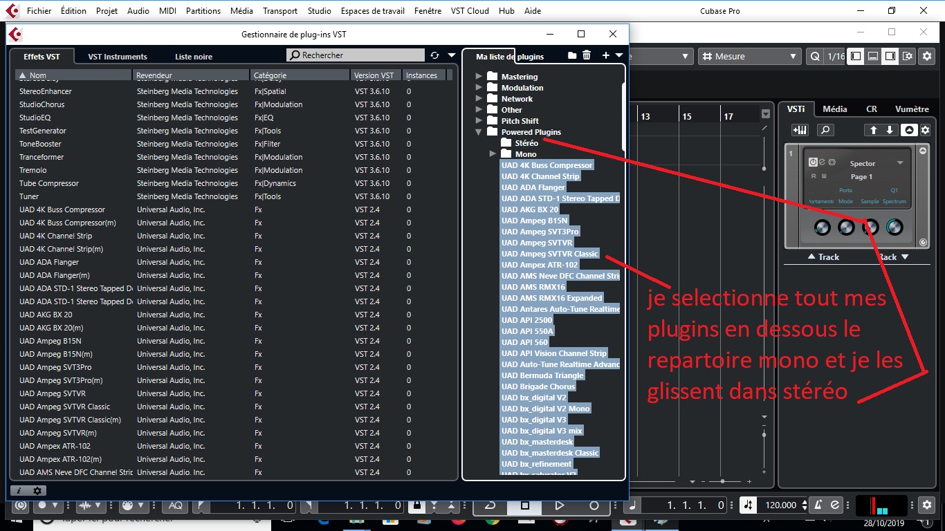Screen dimensions: 945x531
Task: Open the Mesure grid type dropdown
Action: point(749,57)
